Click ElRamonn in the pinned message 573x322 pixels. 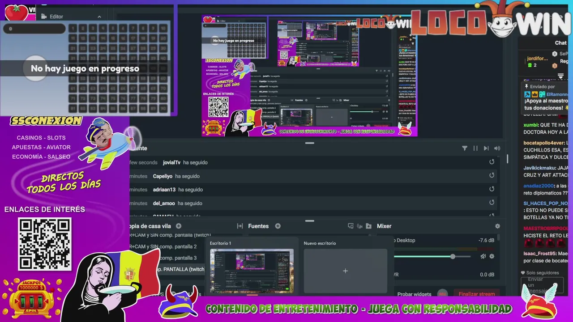pos(557,94)
